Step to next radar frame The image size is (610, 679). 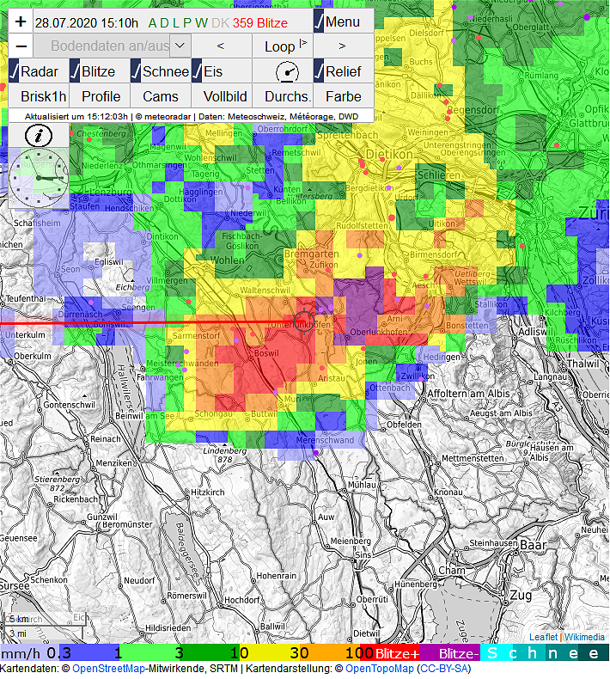(x=342, y=46)
